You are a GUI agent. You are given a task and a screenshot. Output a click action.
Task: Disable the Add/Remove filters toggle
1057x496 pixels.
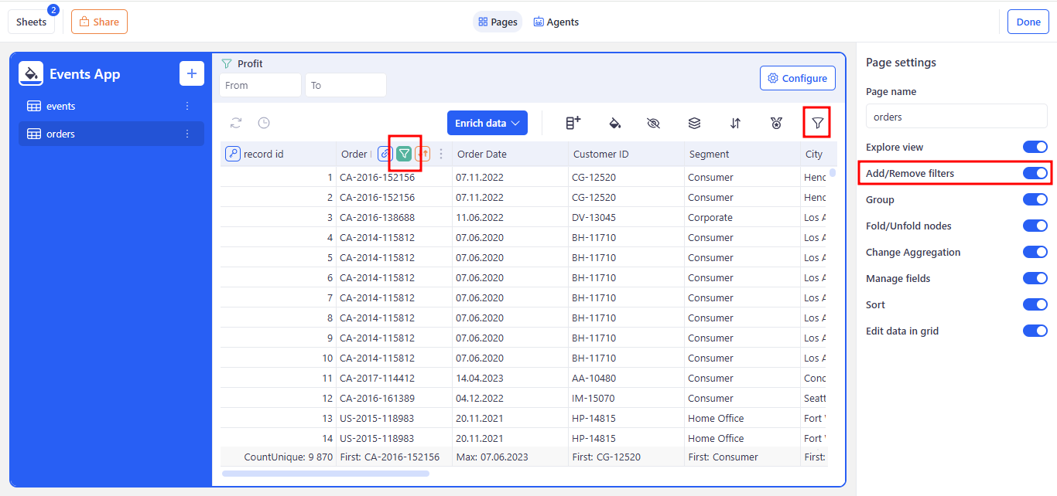coord(1035,173)
